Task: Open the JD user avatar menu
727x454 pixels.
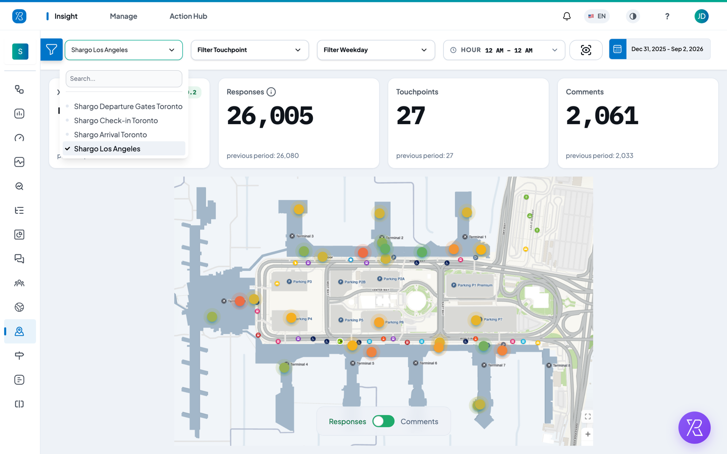Action: coord(701,16)
